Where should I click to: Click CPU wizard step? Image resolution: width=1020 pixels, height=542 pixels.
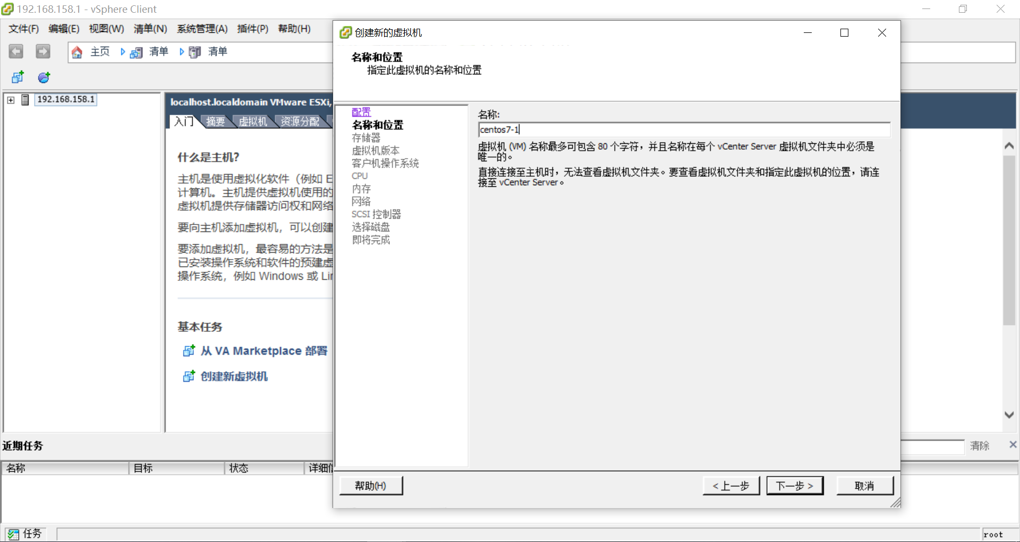pyautogui.click(x=360, y=176)
